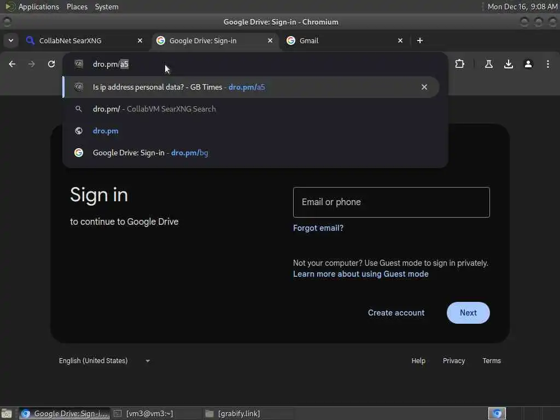Viewport: 560px width, 420px height.
Task: Click the Email or phone field
Action: pyautogui.click(x=392, y=202)
